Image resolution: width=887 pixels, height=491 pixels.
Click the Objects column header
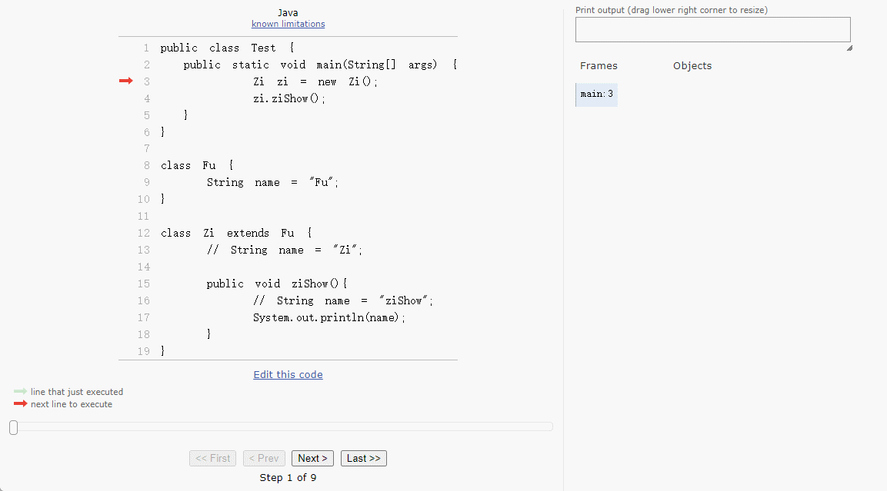point(692,66)
